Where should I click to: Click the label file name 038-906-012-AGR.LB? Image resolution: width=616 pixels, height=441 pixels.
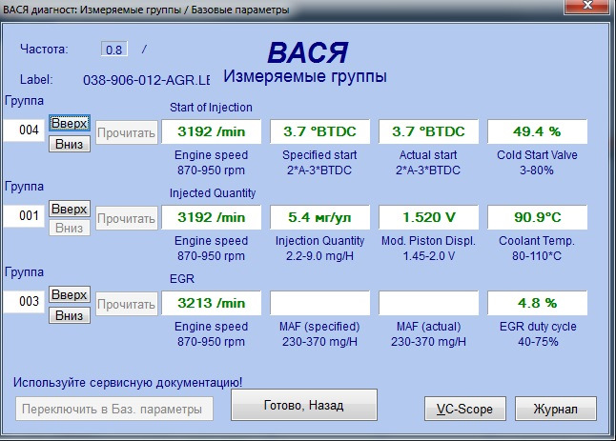[146, 80]
